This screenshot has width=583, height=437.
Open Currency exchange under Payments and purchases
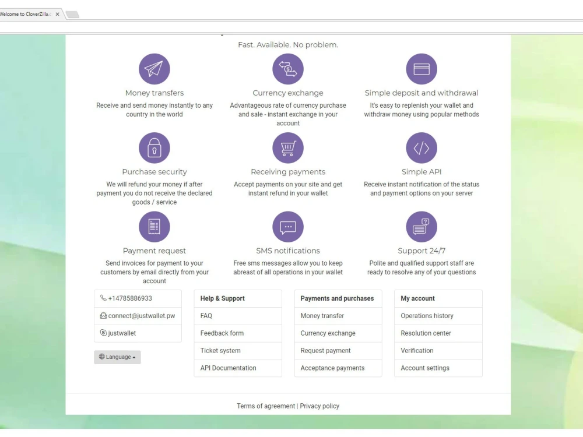click(338, 333)
